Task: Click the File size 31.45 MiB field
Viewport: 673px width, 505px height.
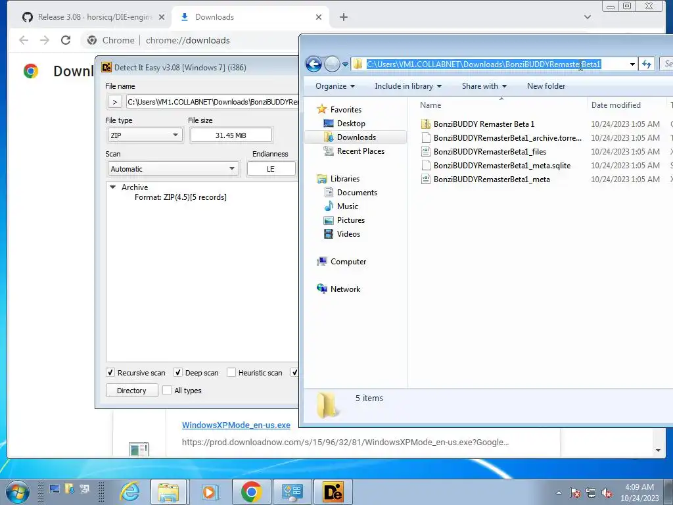Action: click(x=231, y=135)
